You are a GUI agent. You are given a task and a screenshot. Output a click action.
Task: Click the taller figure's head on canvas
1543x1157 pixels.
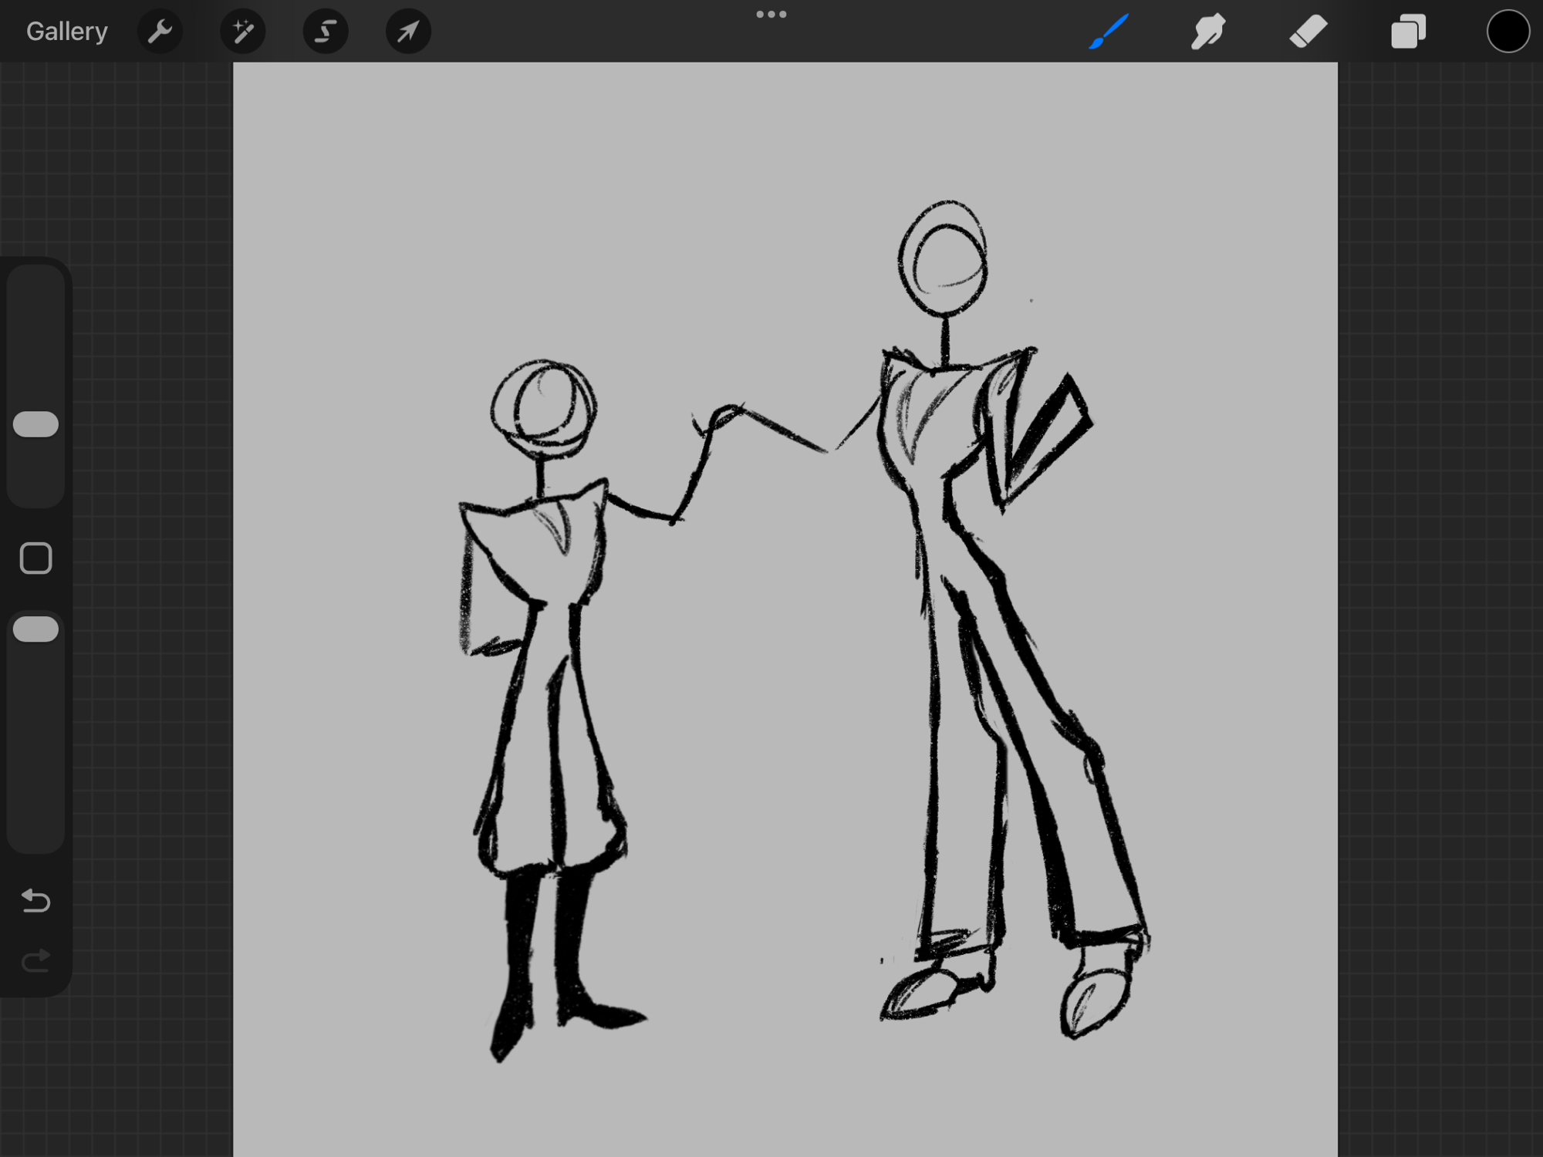tap(943, 258)
